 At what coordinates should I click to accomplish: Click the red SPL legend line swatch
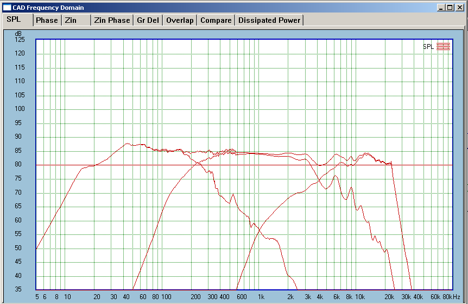click(x=444, y=47)
